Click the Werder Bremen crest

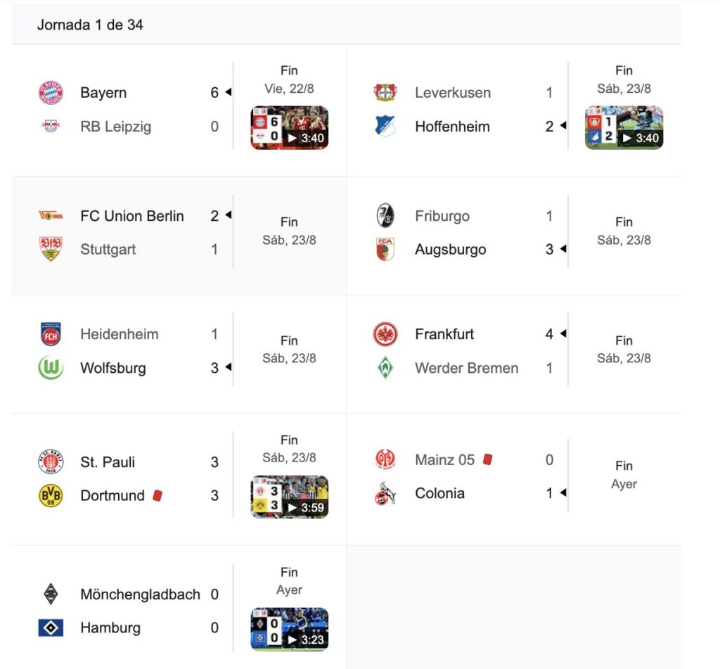point(385,368)
